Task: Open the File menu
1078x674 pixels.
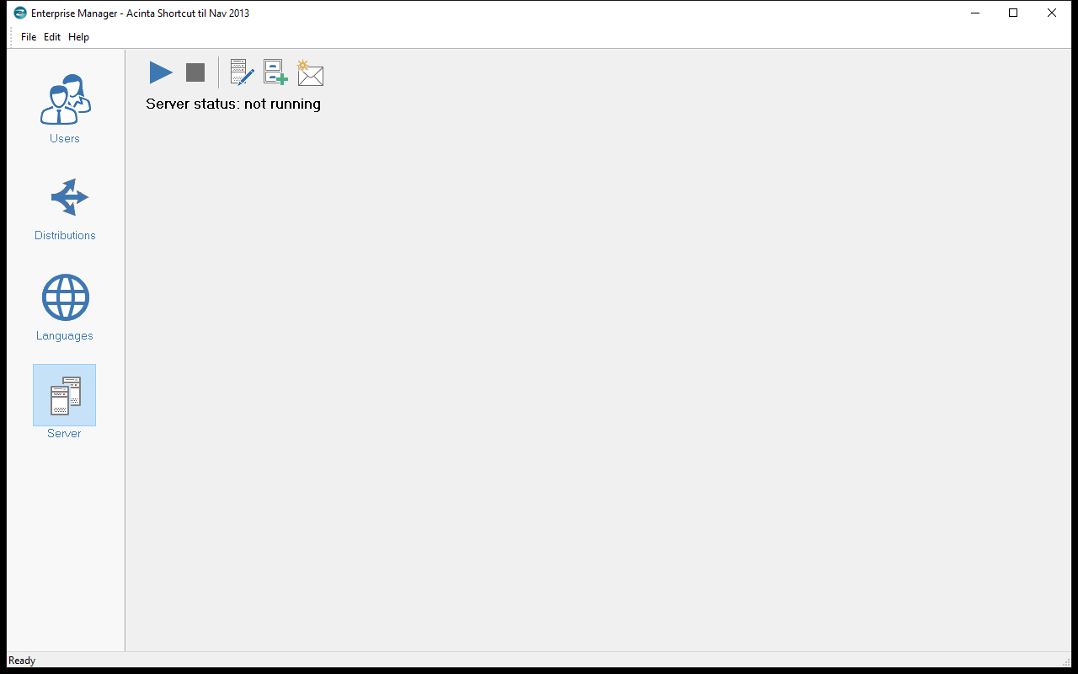Action: click(x=29, y=37)
